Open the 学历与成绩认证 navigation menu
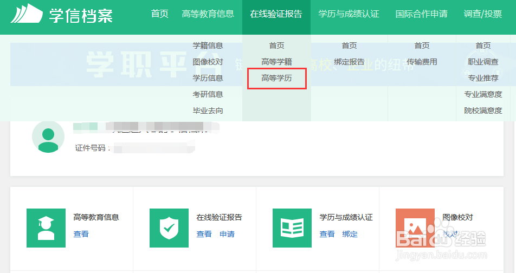 click(x=349, y=14)
